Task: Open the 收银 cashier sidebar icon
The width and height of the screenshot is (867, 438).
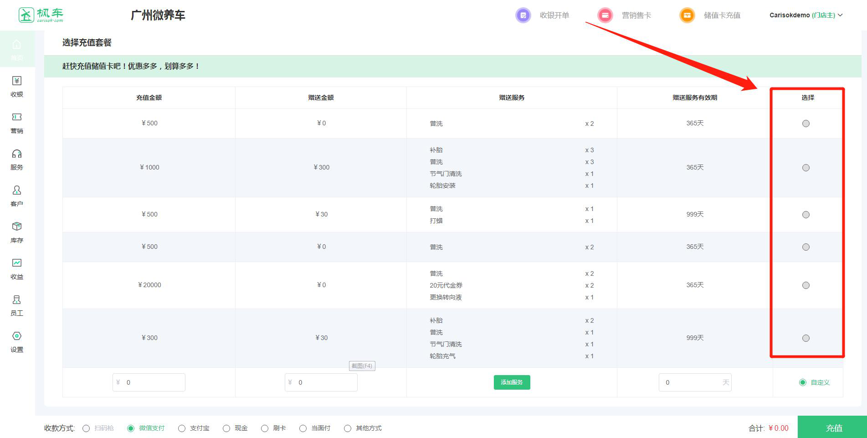Action: [17, 81]
